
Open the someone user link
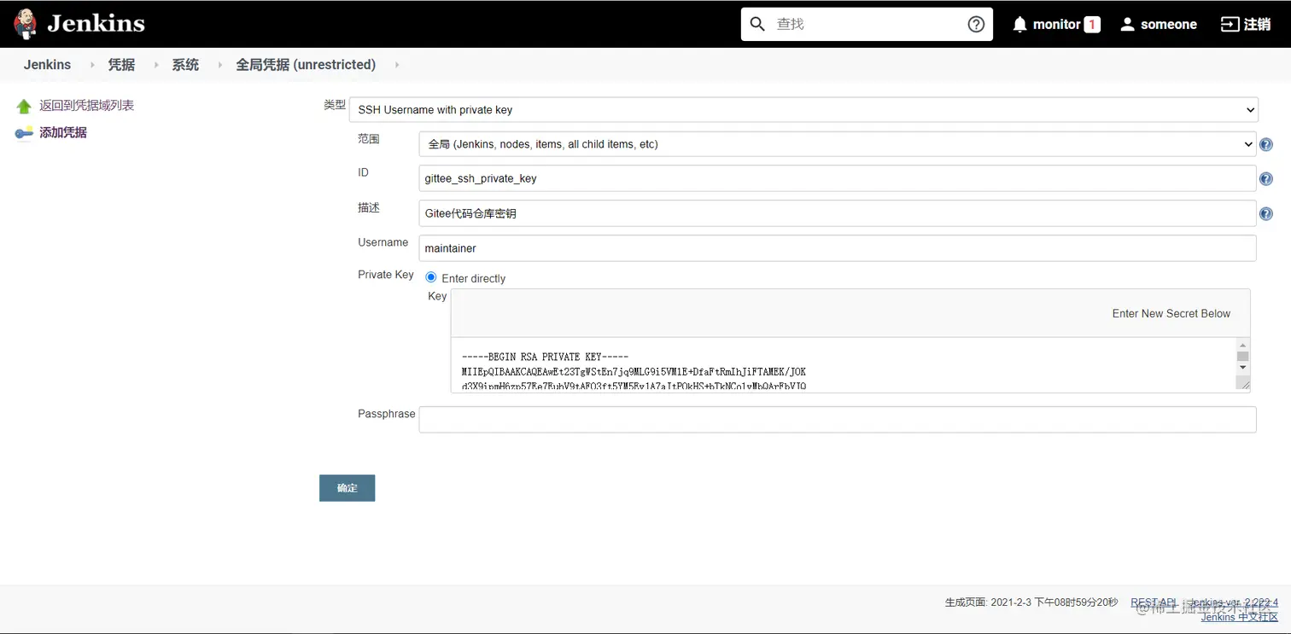click(1168, 25)
